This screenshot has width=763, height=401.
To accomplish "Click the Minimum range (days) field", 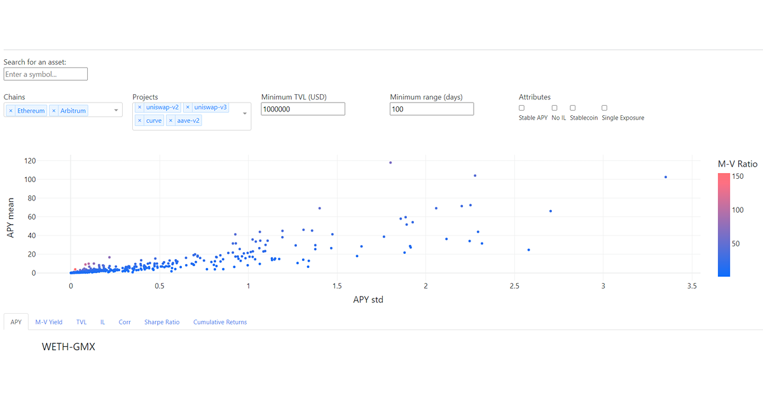I will [x=432, y=109].
